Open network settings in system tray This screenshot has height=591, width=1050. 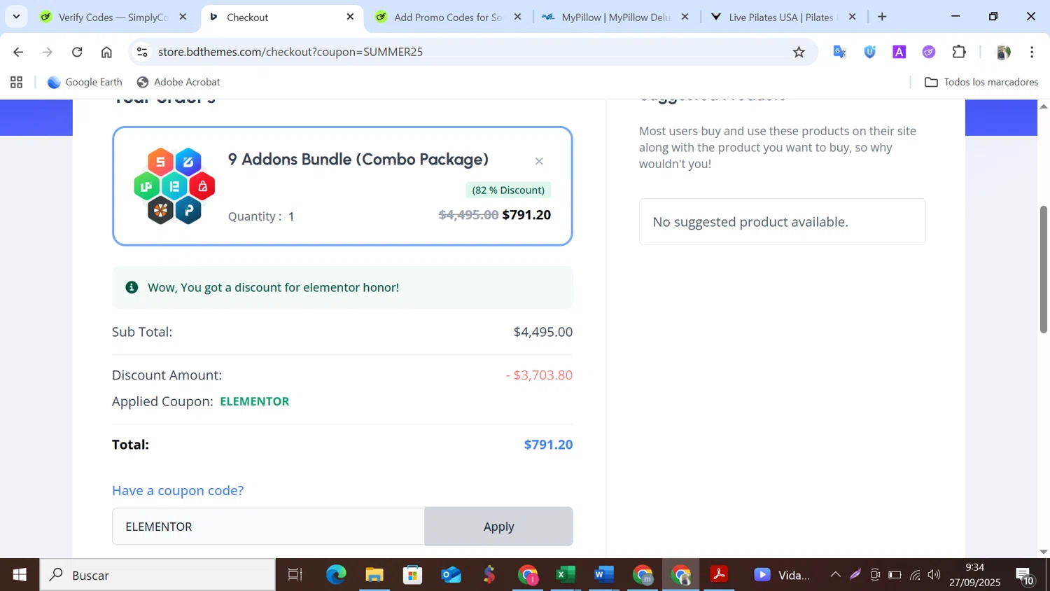pos(915,575)
